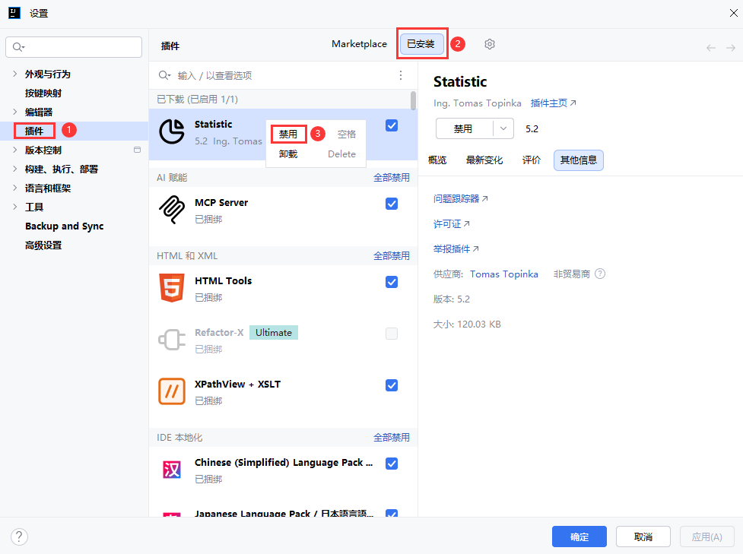Viewport: 743px width, 554px height.
Task: Open the plugin list options menu (three dots)
Action: pos(401,75)
